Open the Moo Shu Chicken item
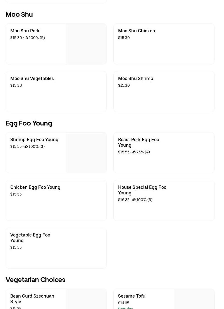Image resolution: width=224 pixels, height=309 pixels. 137,31
